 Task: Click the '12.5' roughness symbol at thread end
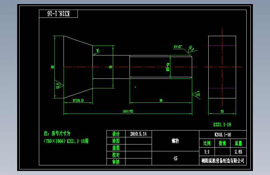click(197, 94)
